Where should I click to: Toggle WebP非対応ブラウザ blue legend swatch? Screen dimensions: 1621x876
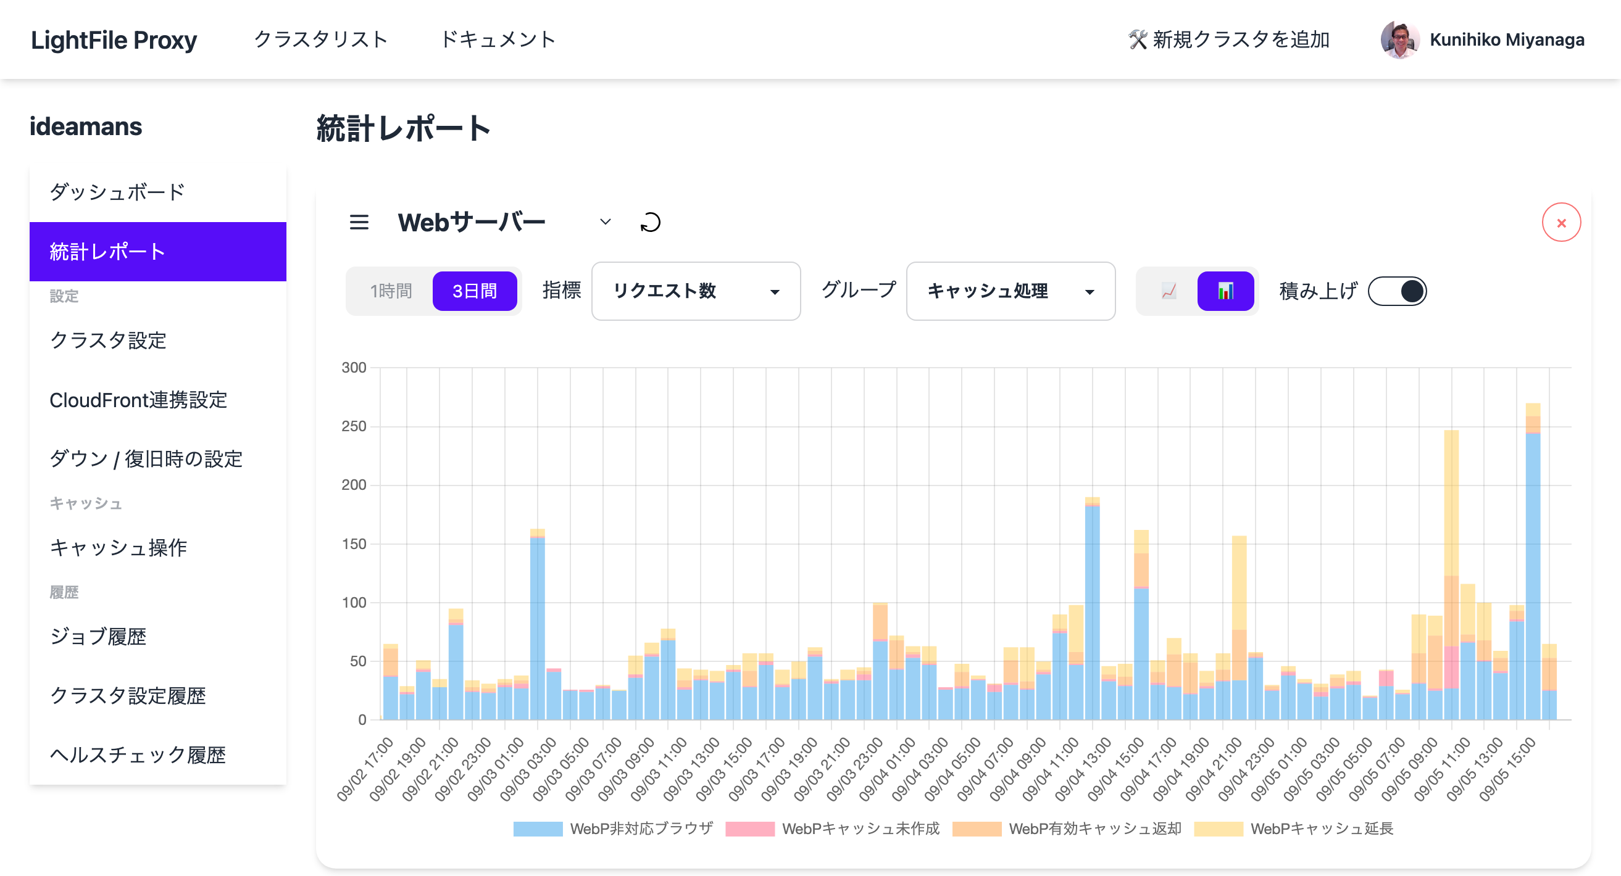click(x=538, y=828)
